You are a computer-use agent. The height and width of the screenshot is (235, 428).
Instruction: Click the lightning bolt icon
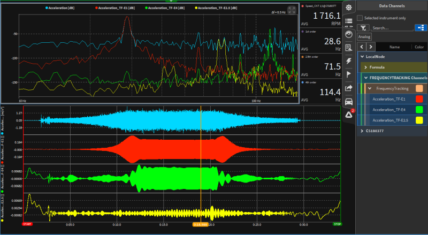coord(348,61)
